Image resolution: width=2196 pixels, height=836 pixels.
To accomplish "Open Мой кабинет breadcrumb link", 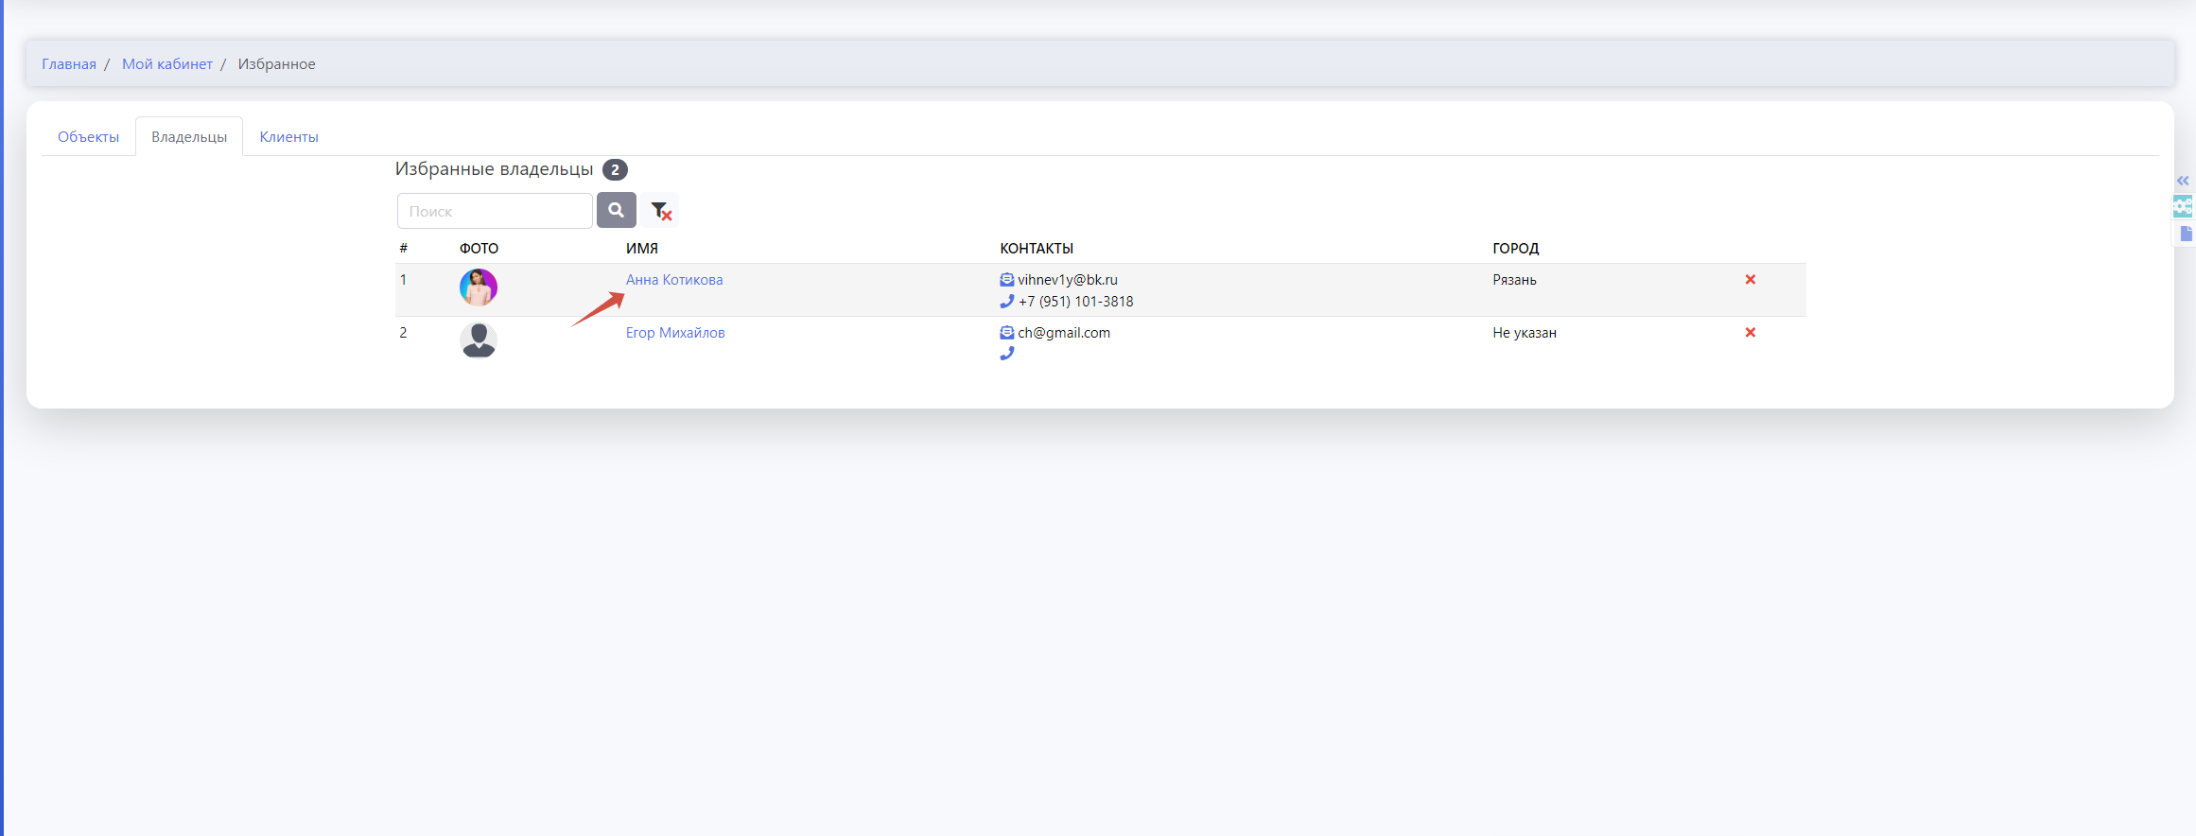I will click(167, 64).
